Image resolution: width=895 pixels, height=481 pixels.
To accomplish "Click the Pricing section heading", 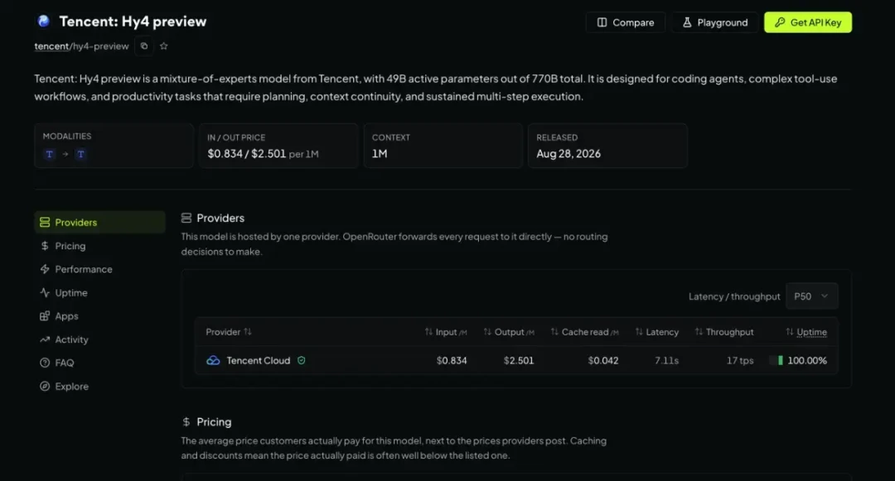I will click(214, 421).
